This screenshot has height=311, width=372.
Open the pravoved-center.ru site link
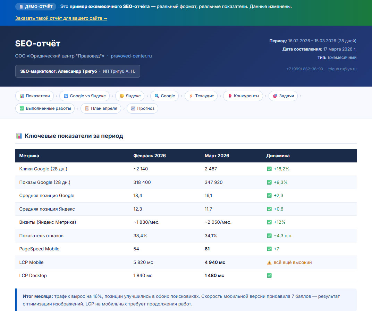131,56
